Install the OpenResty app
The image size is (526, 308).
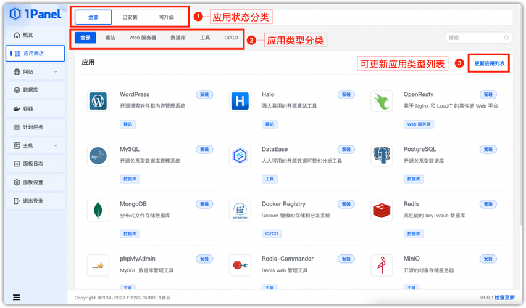pyautogui.click(x=488, y=95)
